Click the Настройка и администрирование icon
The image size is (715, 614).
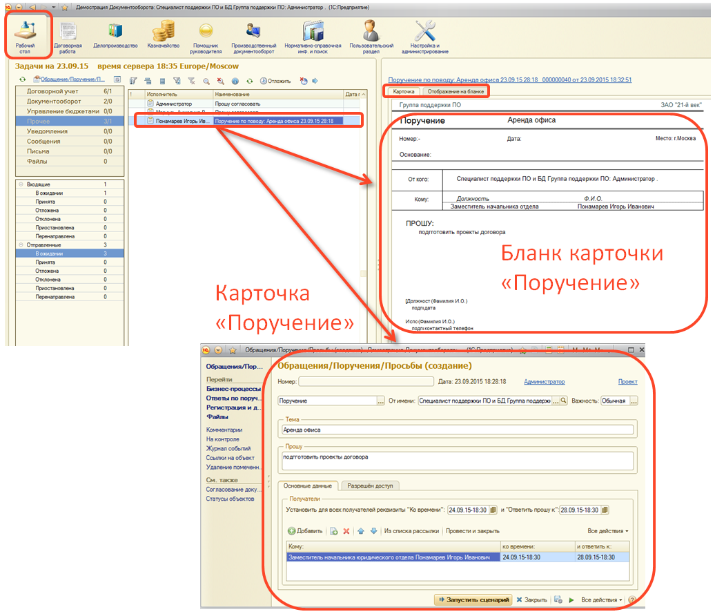click(x=424, y=36)
